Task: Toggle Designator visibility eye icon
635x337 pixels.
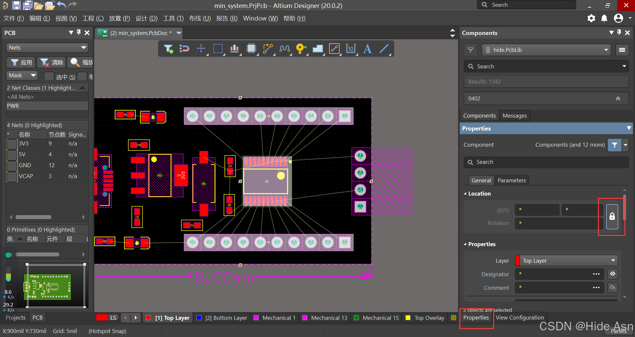Action: click(613, 274)
